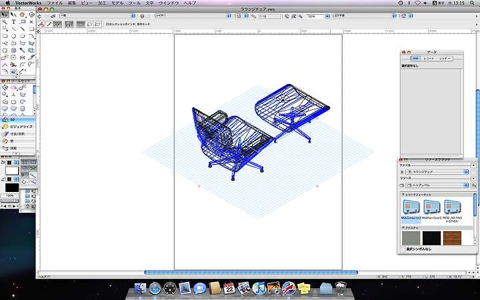Click the black pen color swatch

(12, 187)
